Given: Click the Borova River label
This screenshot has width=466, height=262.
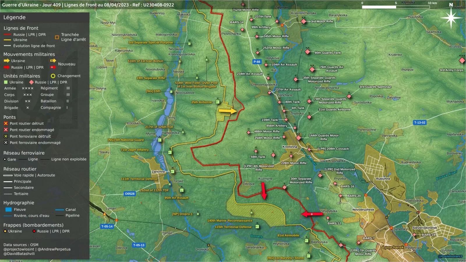Looking at the screenshot, I should click(x=446, y=176).
